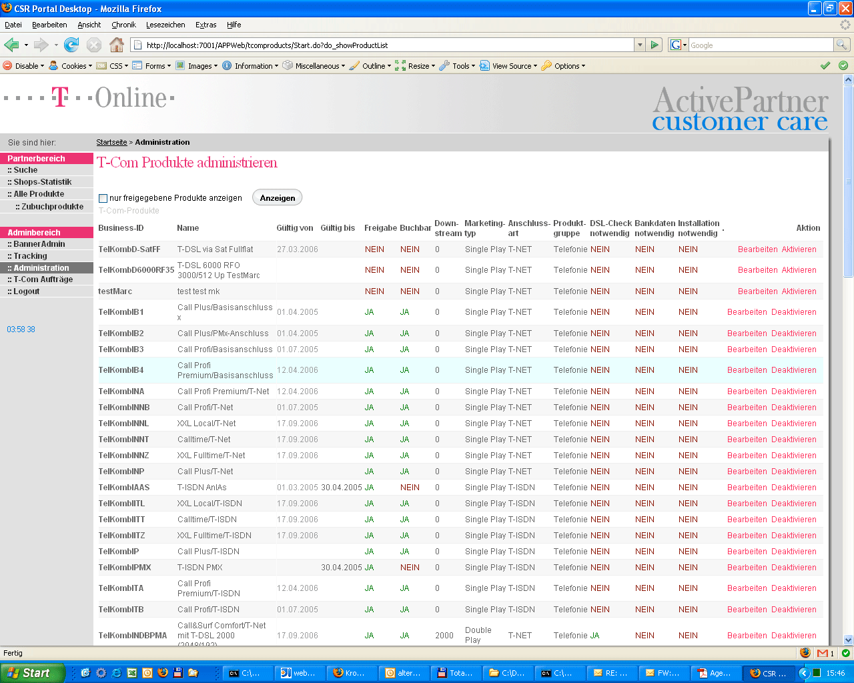This screenshot has width=854, height=683.
Task: Click the Gmail notifier icon in status bar
Action: click(825, 653)
